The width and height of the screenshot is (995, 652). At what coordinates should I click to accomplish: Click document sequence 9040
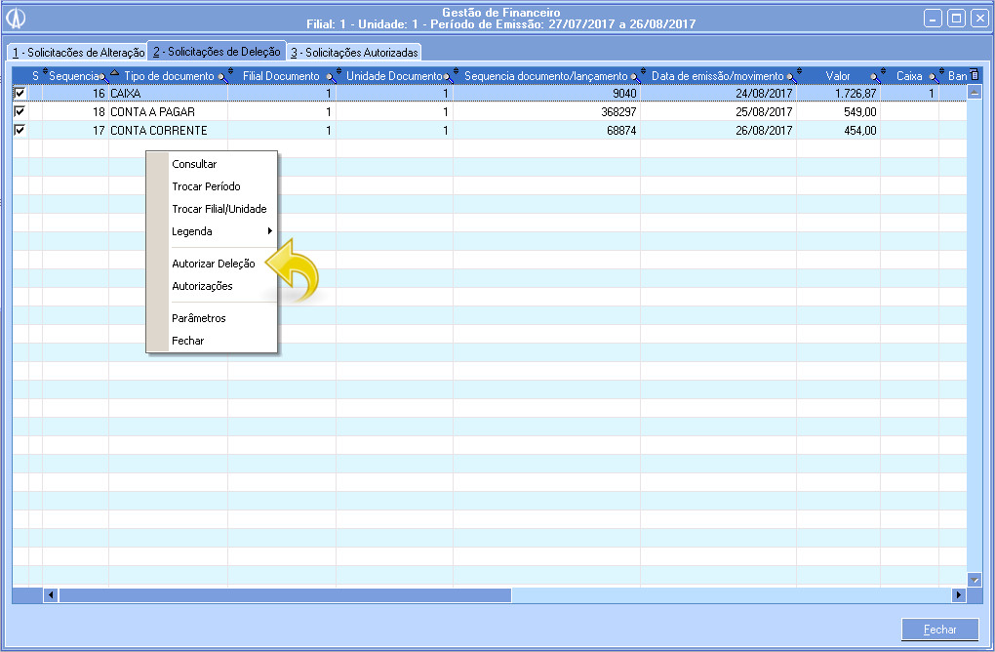click(x=624, y=94)
